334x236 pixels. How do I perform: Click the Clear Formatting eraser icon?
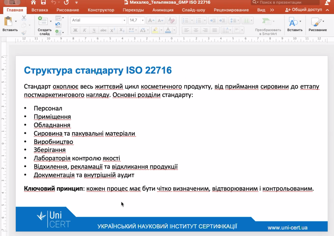(171, 20)
